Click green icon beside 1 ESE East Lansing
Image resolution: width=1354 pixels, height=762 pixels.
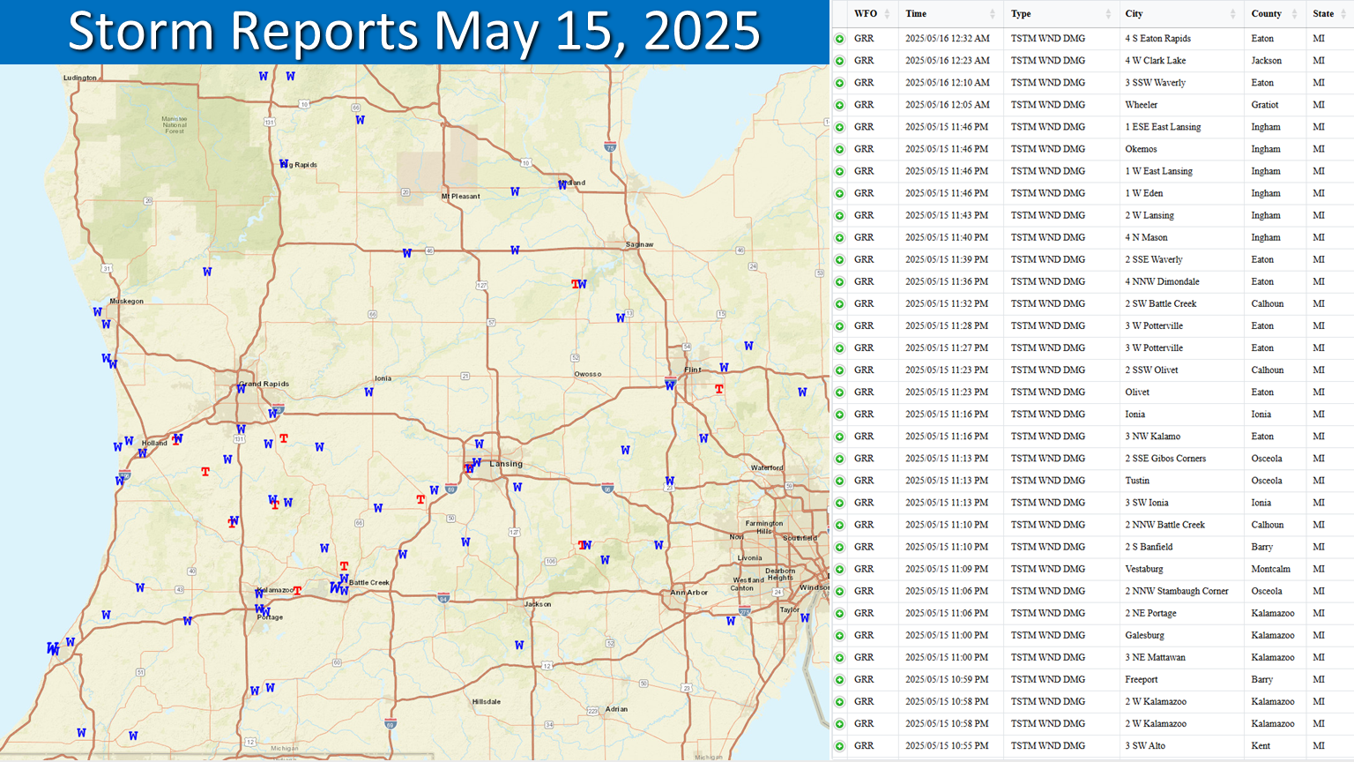[839, 127]
